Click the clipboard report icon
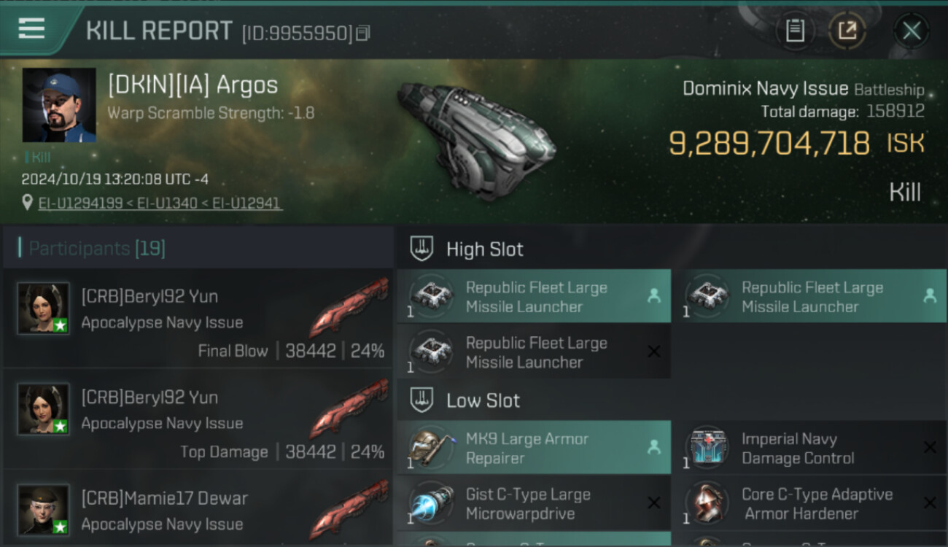This screenshot has height=547, width=948. tap(795, 30)
